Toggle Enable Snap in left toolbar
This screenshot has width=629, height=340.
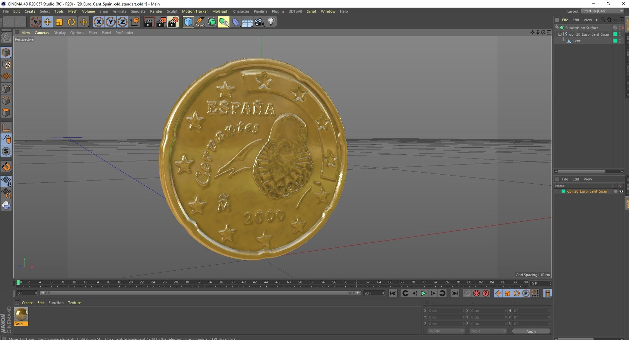(x=6, y=167)
